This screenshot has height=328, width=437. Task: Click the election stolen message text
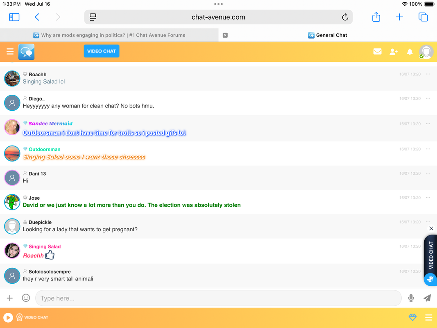pyautogui.click(x=131, y=205)
